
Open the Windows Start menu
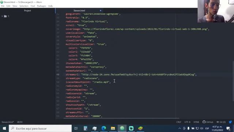coord(4,128)
